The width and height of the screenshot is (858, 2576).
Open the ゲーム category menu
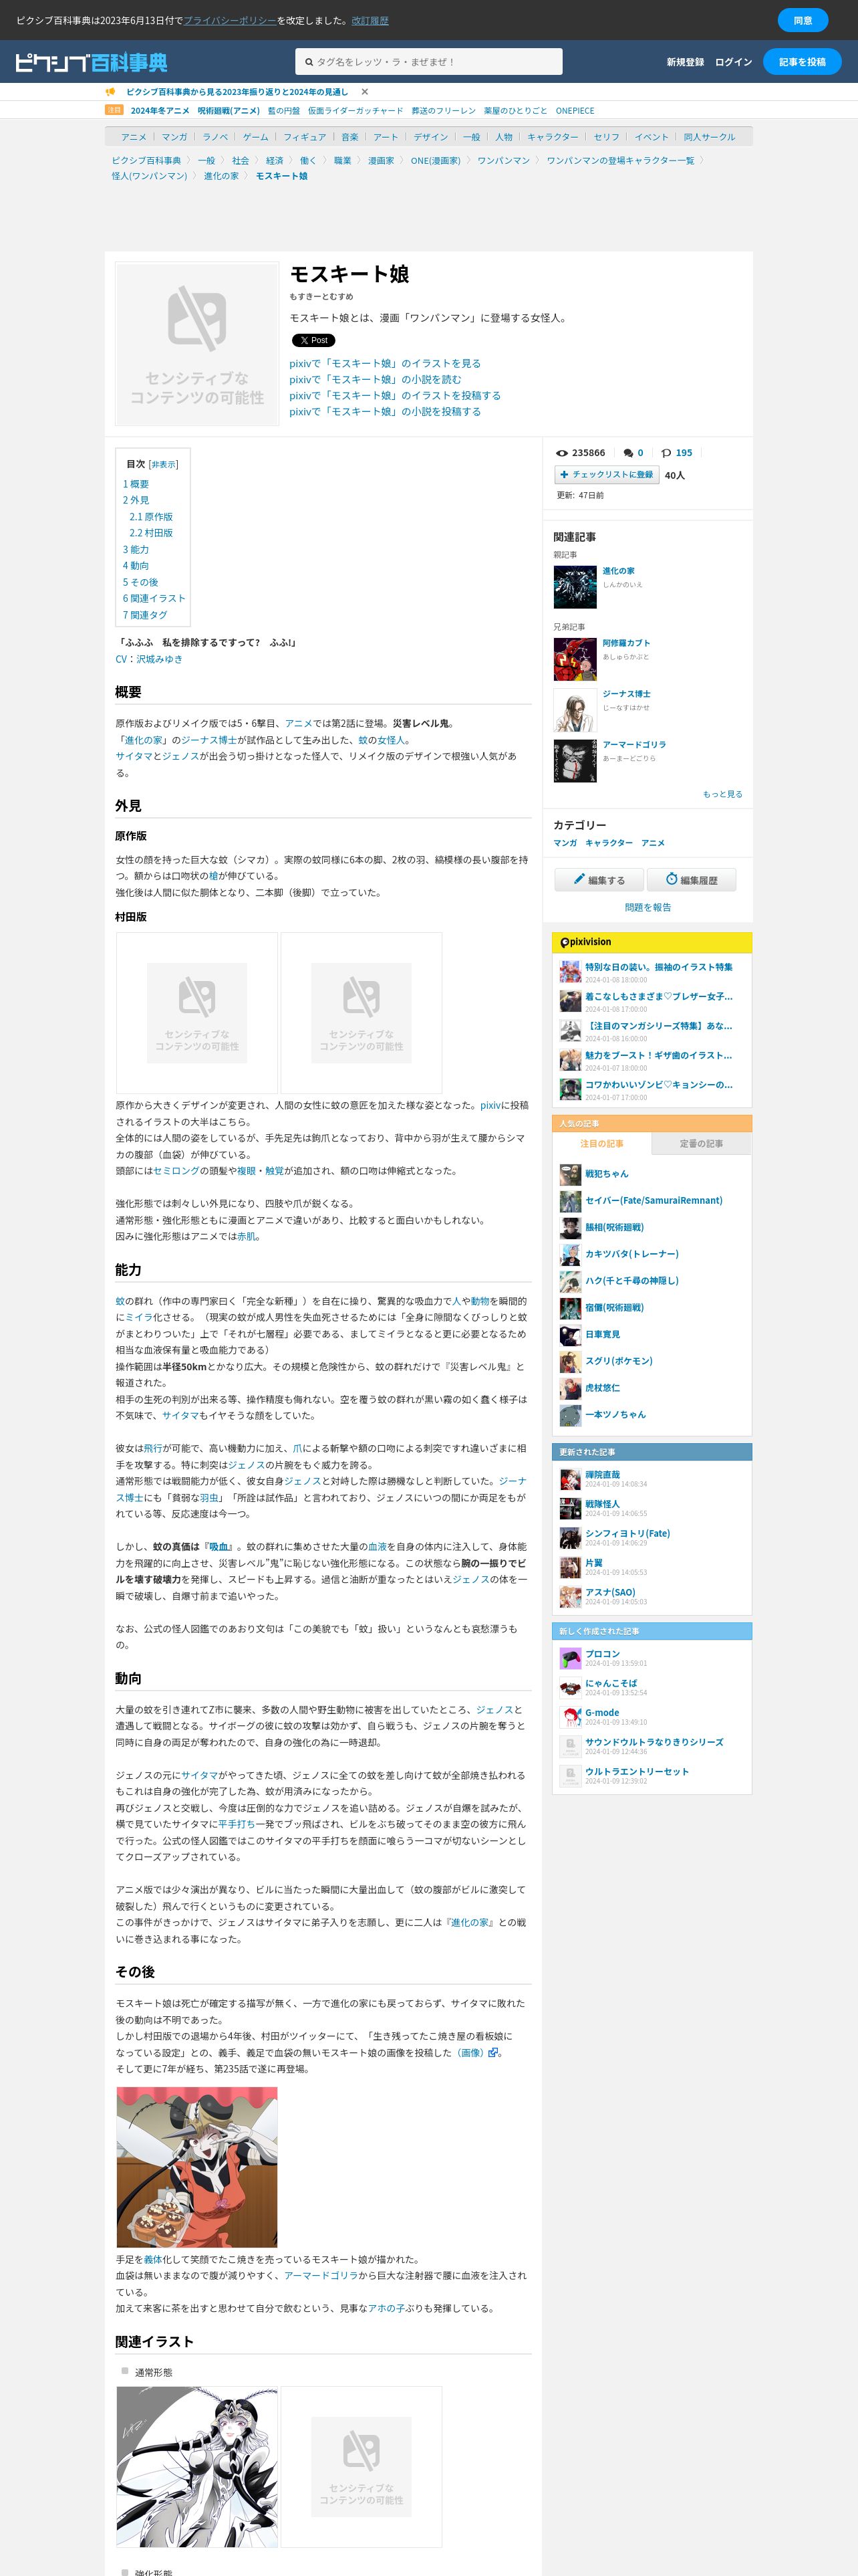pos(256,137)
